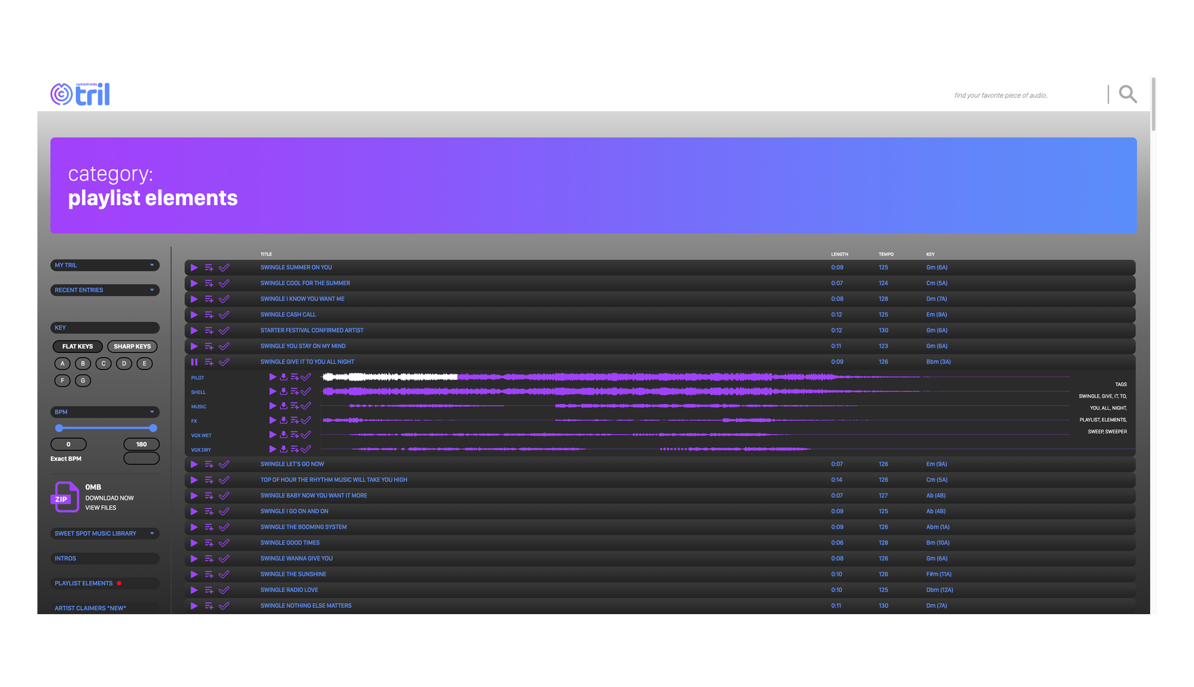
Task: Mark Swingle Radio Love checkmark
Action: (x=224, y=590)
